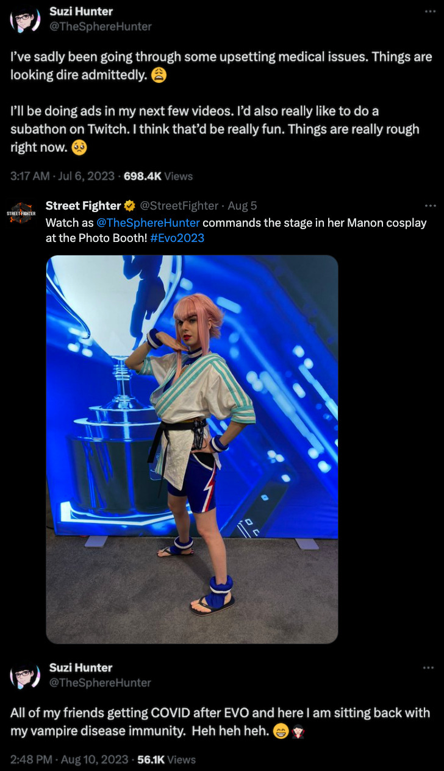Click Suzi Hunter avatar on top tweet
The width and height of the screenshot is (444, 771).
pos(25,19)
